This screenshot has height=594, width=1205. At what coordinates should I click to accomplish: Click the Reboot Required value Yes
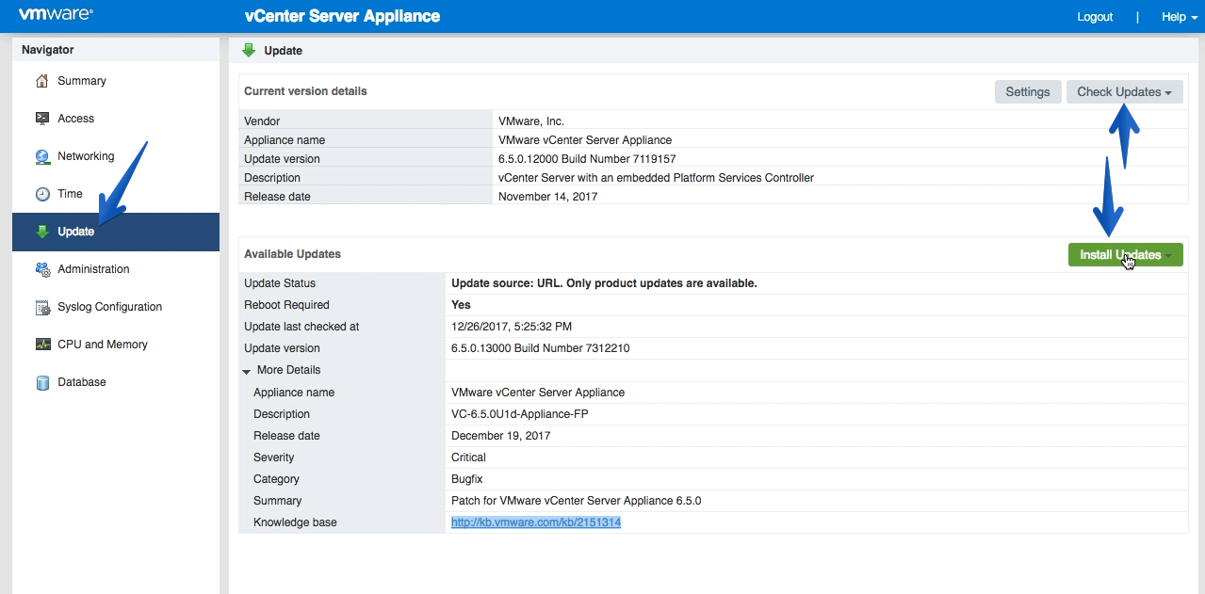pos(461,305)
